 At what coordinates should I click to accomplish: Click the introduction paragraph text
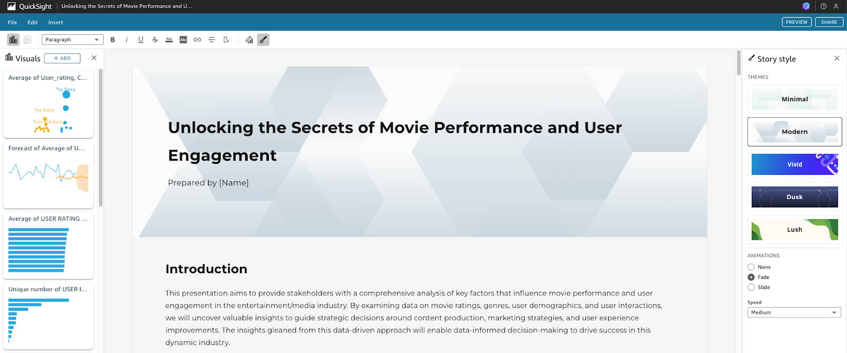pyautogui.click(x=414, y=318)
